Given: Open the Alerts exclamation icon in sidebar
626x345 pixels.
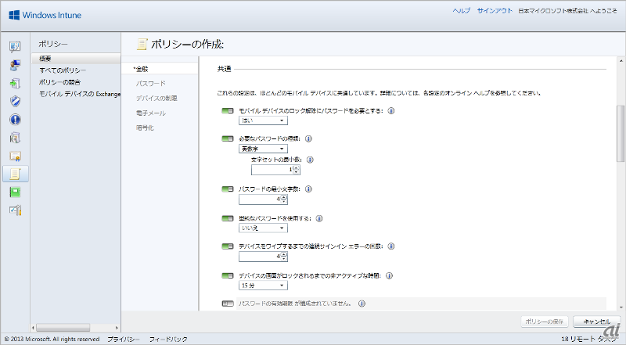Looking at the screenshot, I should tap(16, 120).
